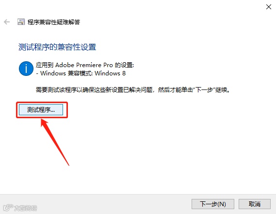Click the quoted “下一步” in the instruction text
The image size is (276, 214).
(204, 90)
